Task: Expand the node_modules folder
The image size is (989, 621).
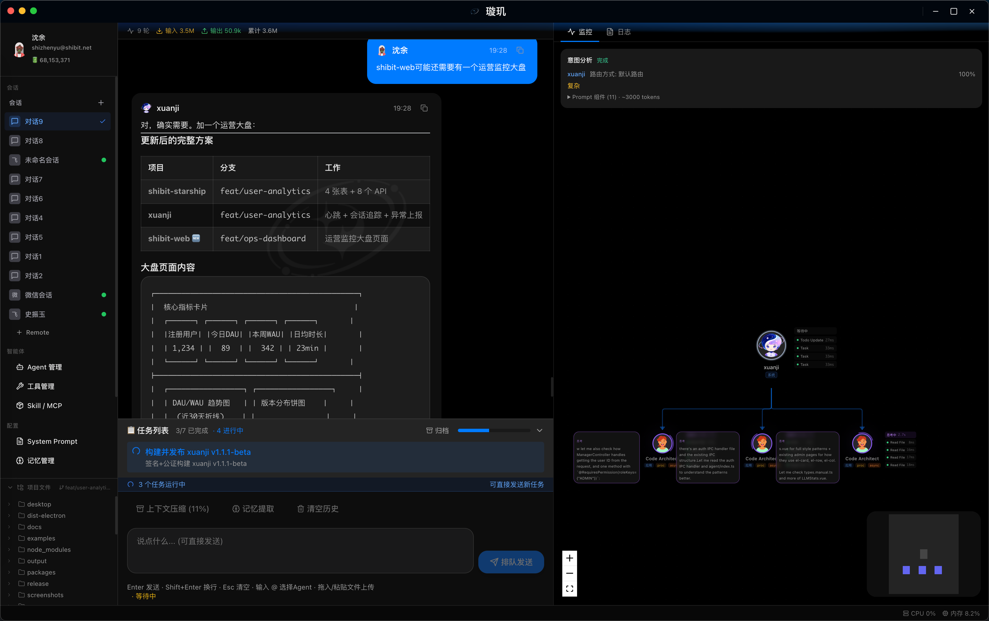Action: coord(9,550)
